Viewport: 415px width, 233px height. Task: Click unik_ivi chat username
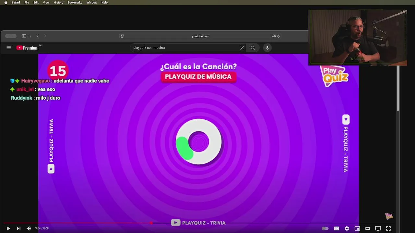coord(25,89)
